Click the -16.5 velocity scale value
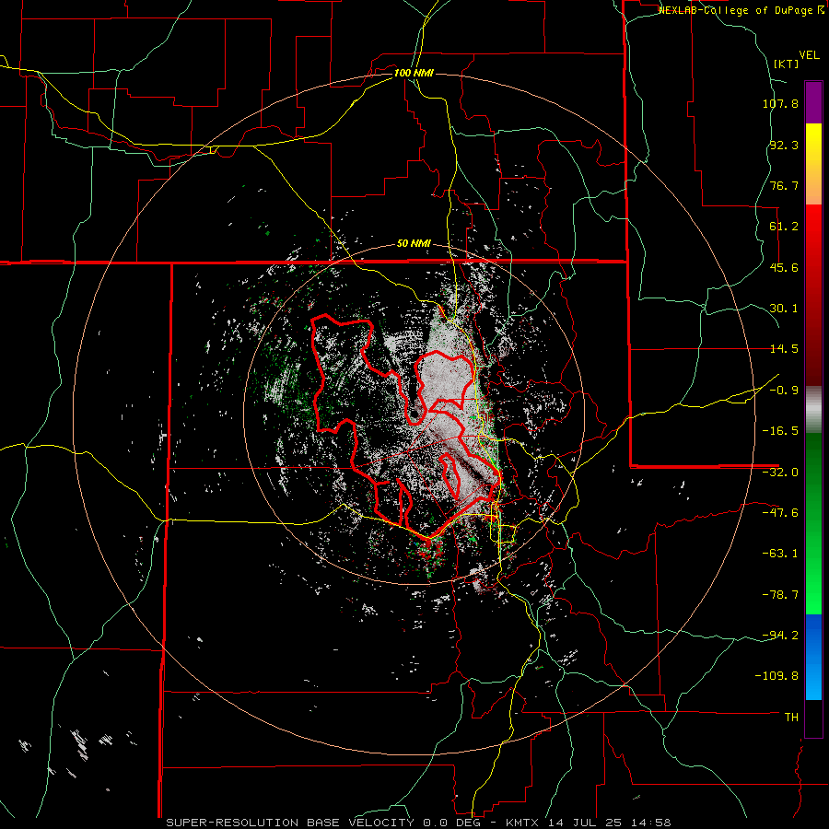The width and height of the screenshot is (829, 829). click(780, 431)
